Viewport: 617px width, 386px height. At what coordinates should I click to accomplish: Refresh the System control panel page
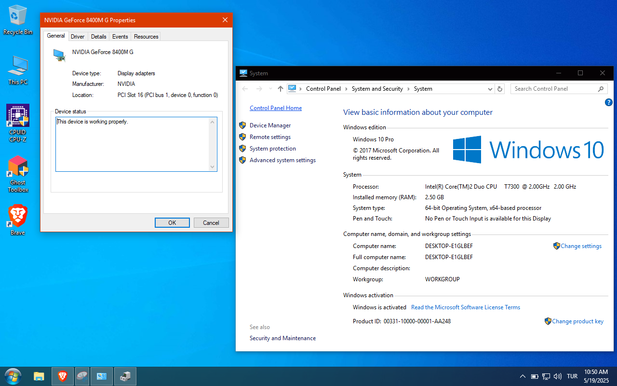click(x=500, y=89)
